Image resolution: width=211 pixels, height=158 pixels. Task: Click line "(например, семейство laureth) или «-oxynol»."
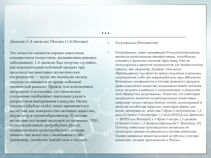pos(49,140)
